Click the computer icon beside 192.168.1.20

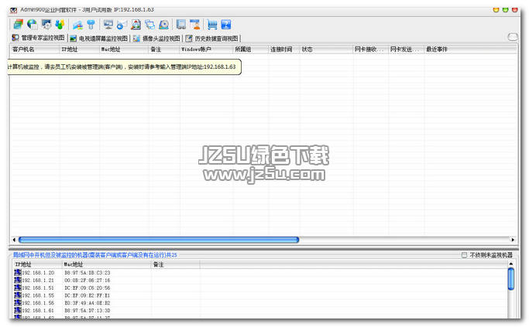coord(18,272)
